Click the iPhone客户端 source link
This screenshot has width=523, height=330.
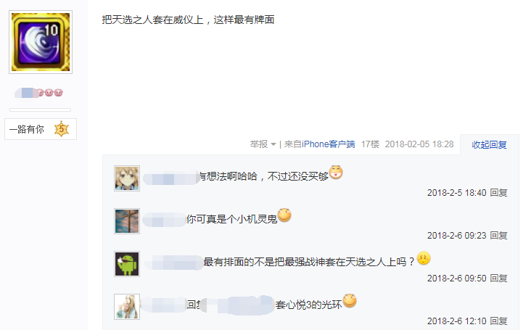click(x=328, y=144)
